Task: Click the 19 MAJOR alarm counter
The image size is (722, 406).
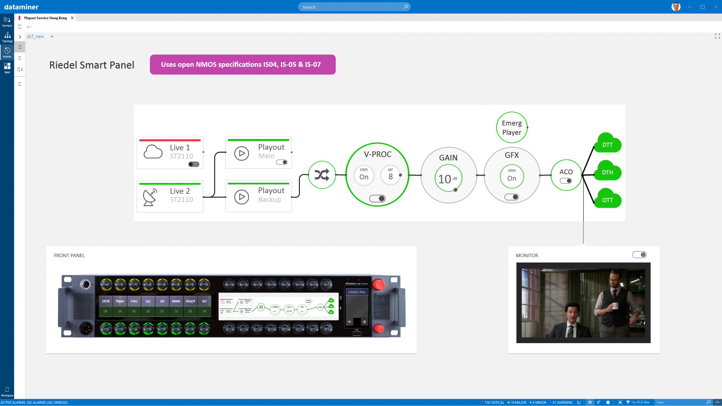Action: click(517, 402)
